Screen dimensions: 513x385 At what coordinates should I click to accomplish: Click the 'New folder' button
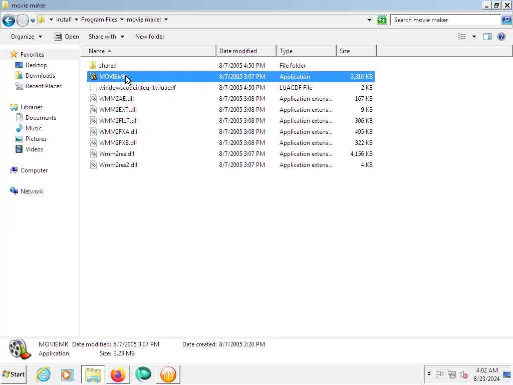[x=150, y=36]
